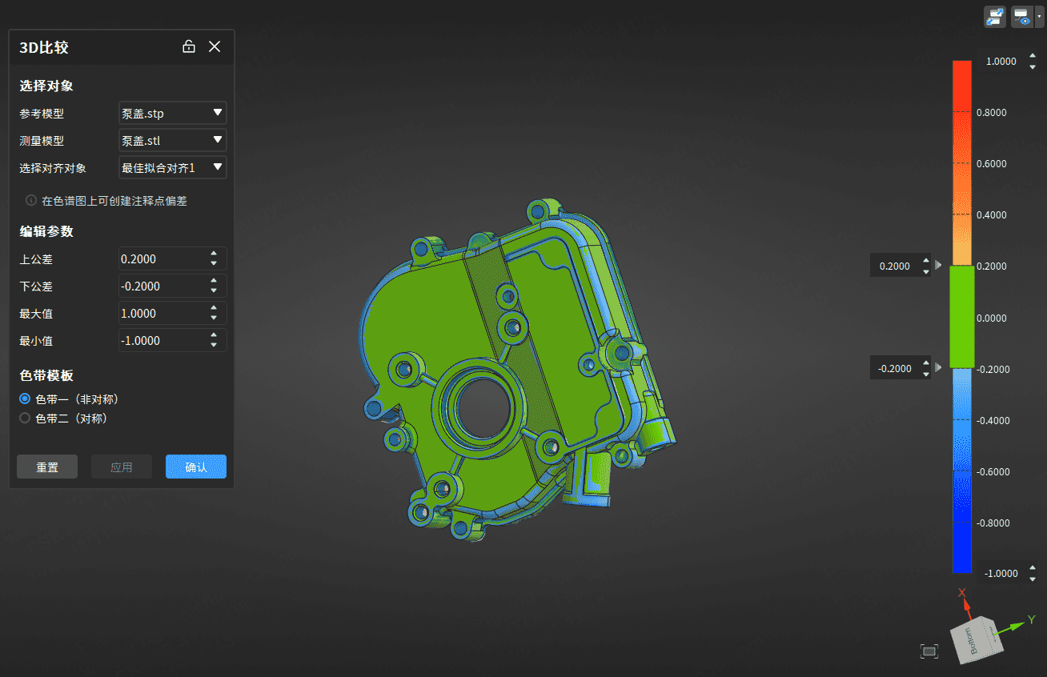Open the 测量模型 dropdown showing 泵盖.stl
Viewport: 1047px width, 677px height.
(x=172, y=140)
